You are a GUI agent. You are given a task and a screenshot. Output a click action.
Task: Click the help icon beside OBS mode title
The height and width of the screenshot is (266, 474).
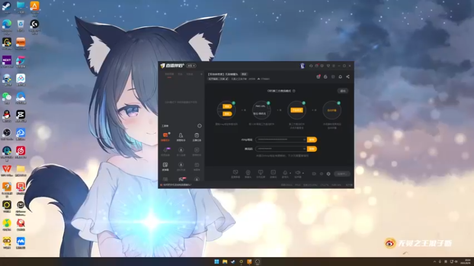pyautogui.click(x=294, y=91)
